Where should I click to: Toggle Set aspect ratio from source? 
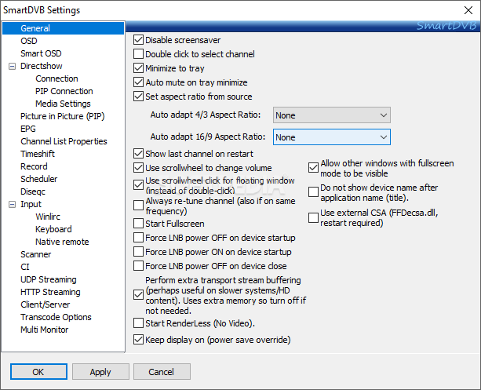point(138,97)
